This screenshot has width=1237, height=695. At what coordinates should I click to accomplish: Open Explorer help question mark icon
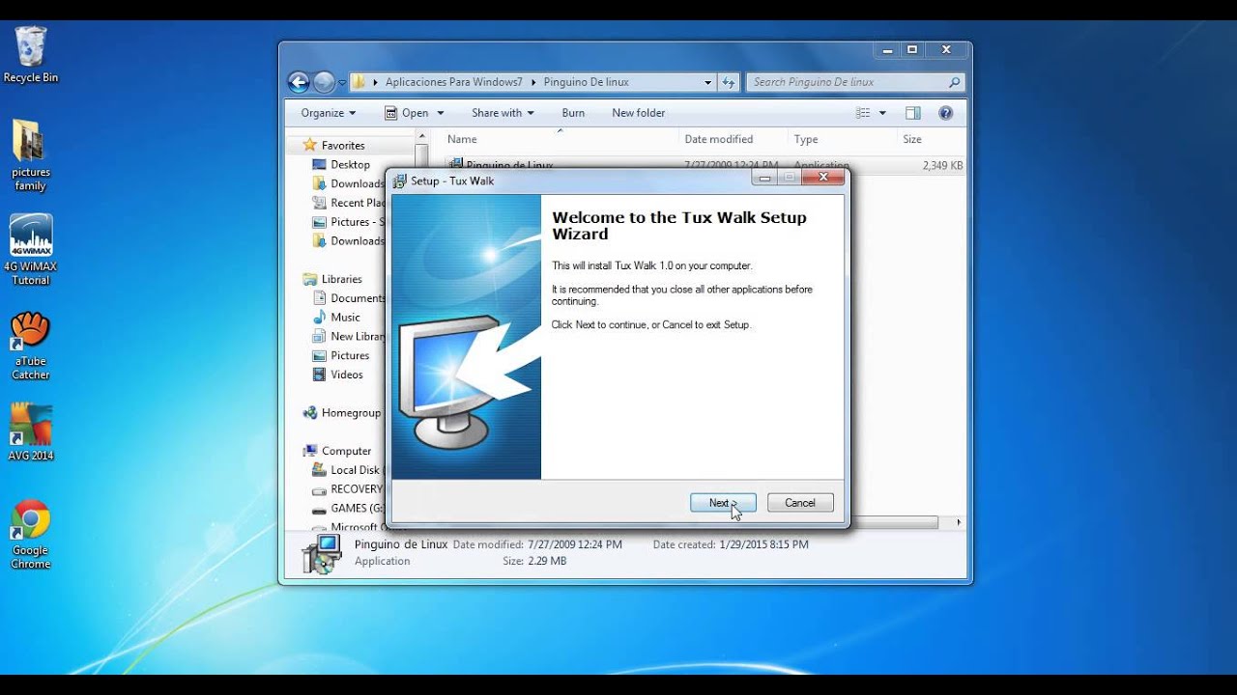point(945,113)
